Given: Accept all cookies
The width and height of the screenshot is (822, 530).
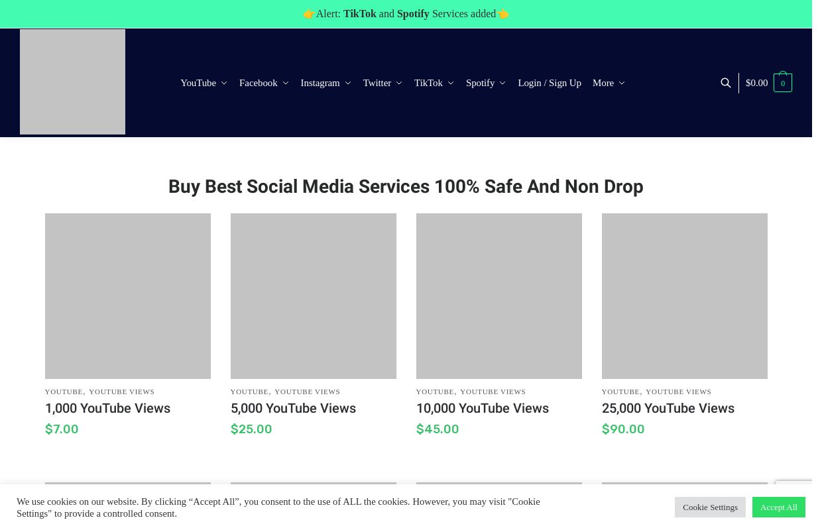Looking at the screenshot, I should coord(778,507).
